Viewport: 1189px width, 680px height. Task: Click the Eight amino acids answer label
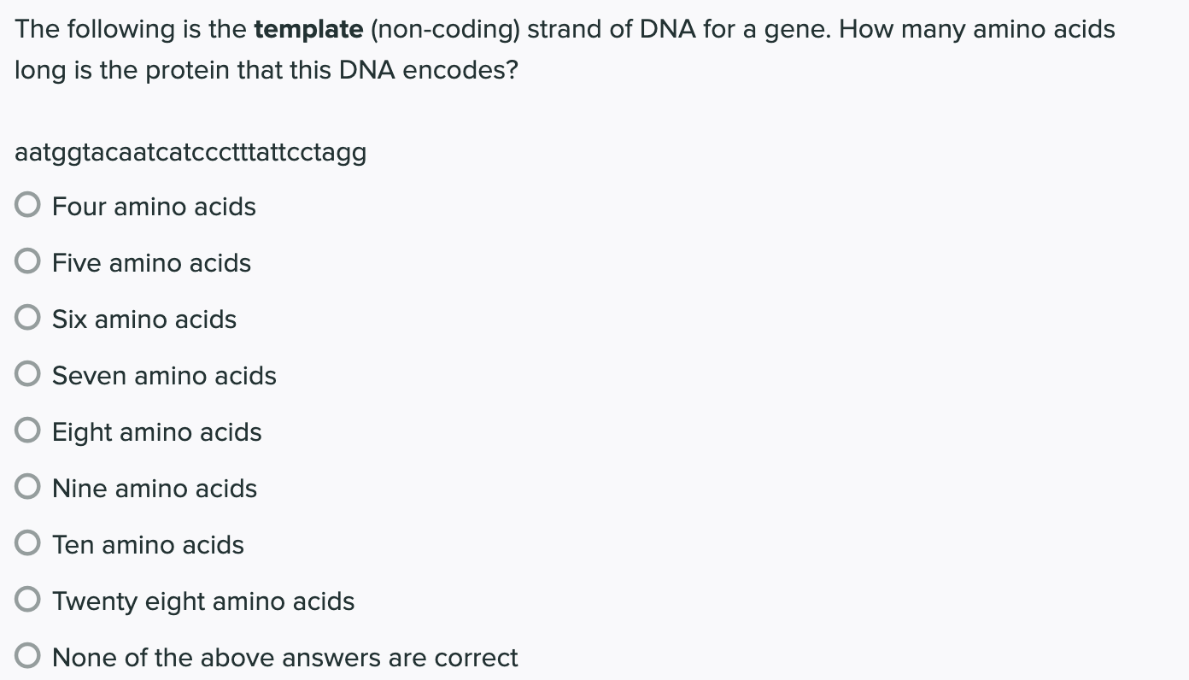point(156,431)
